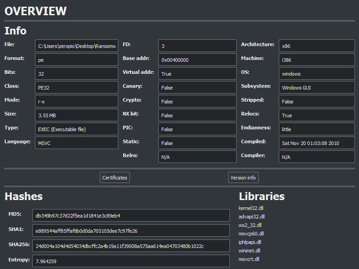Select the MD5 hash field
The height and width of the screenshot is (269, 359).
(x=131, y=215)
